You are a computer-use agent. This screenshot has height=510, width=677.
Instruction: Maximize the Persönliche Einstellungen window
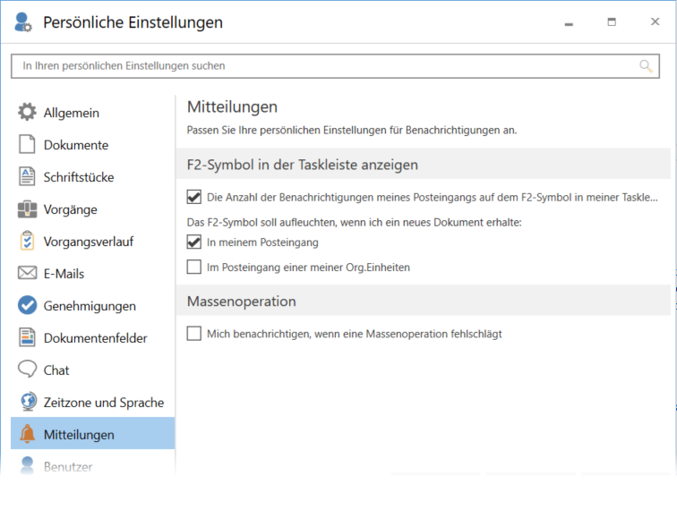[612, 22]
